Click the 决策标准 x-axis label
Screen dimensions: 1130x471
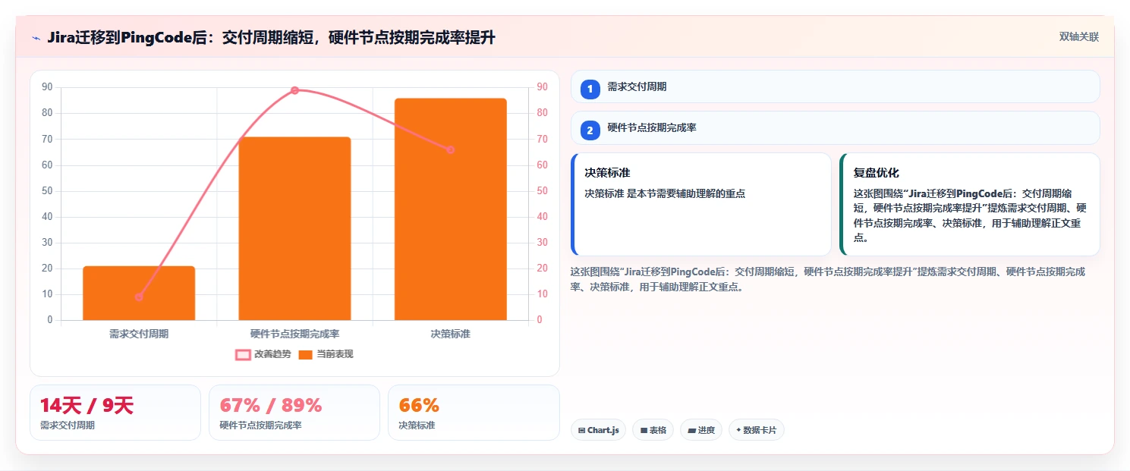(x=451, y=334)
